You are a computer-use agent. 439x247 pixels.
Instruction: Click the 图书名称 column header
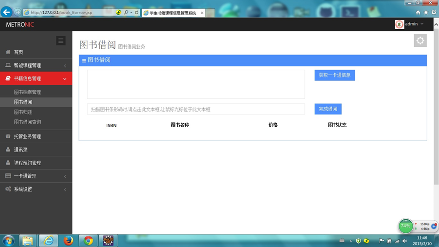180,125
